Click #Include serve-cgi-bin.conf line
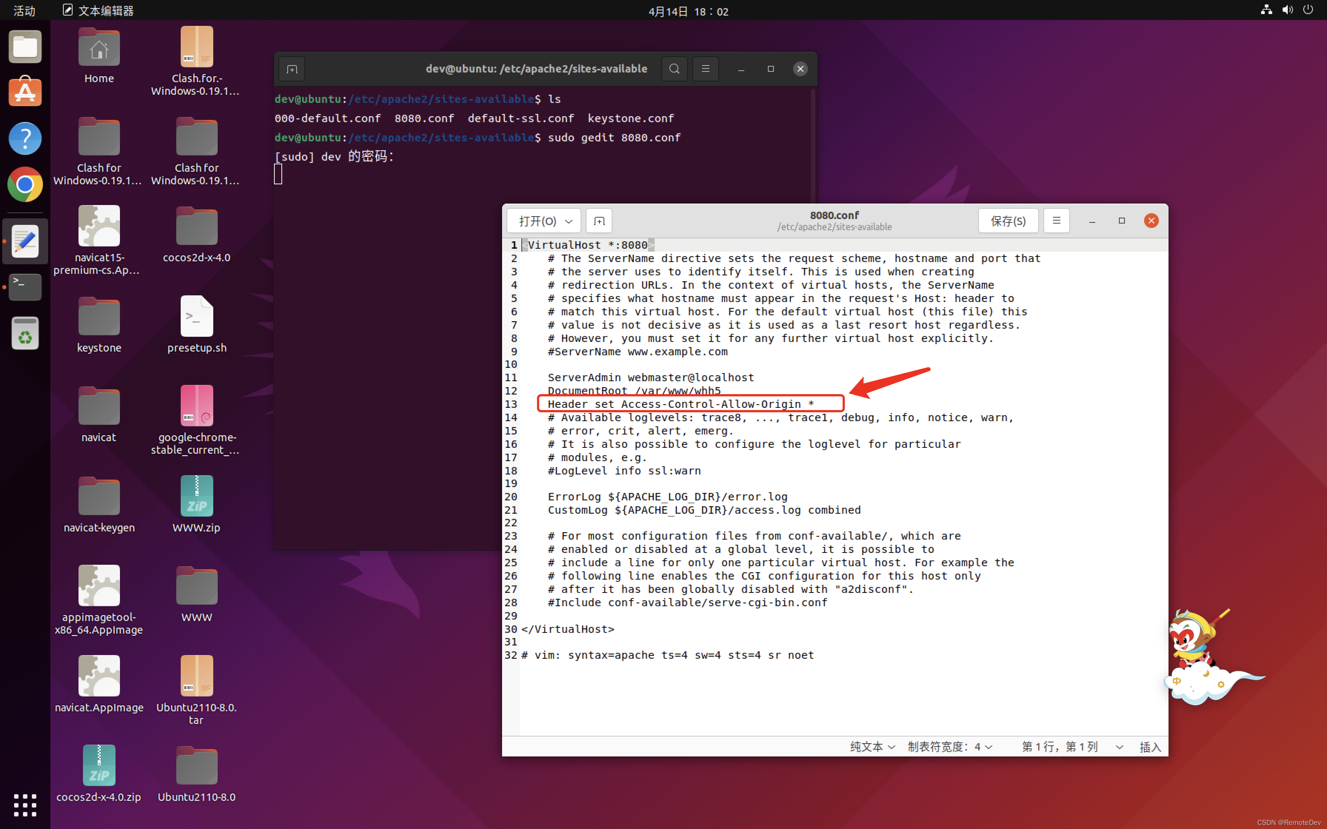 pos(688,603)
